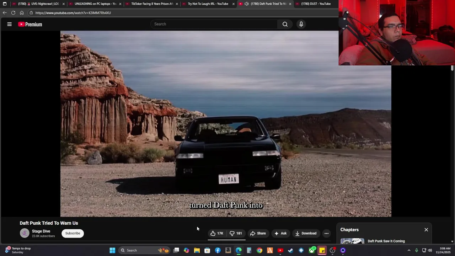Click into the YouTube search field

(x=214, y=24)
